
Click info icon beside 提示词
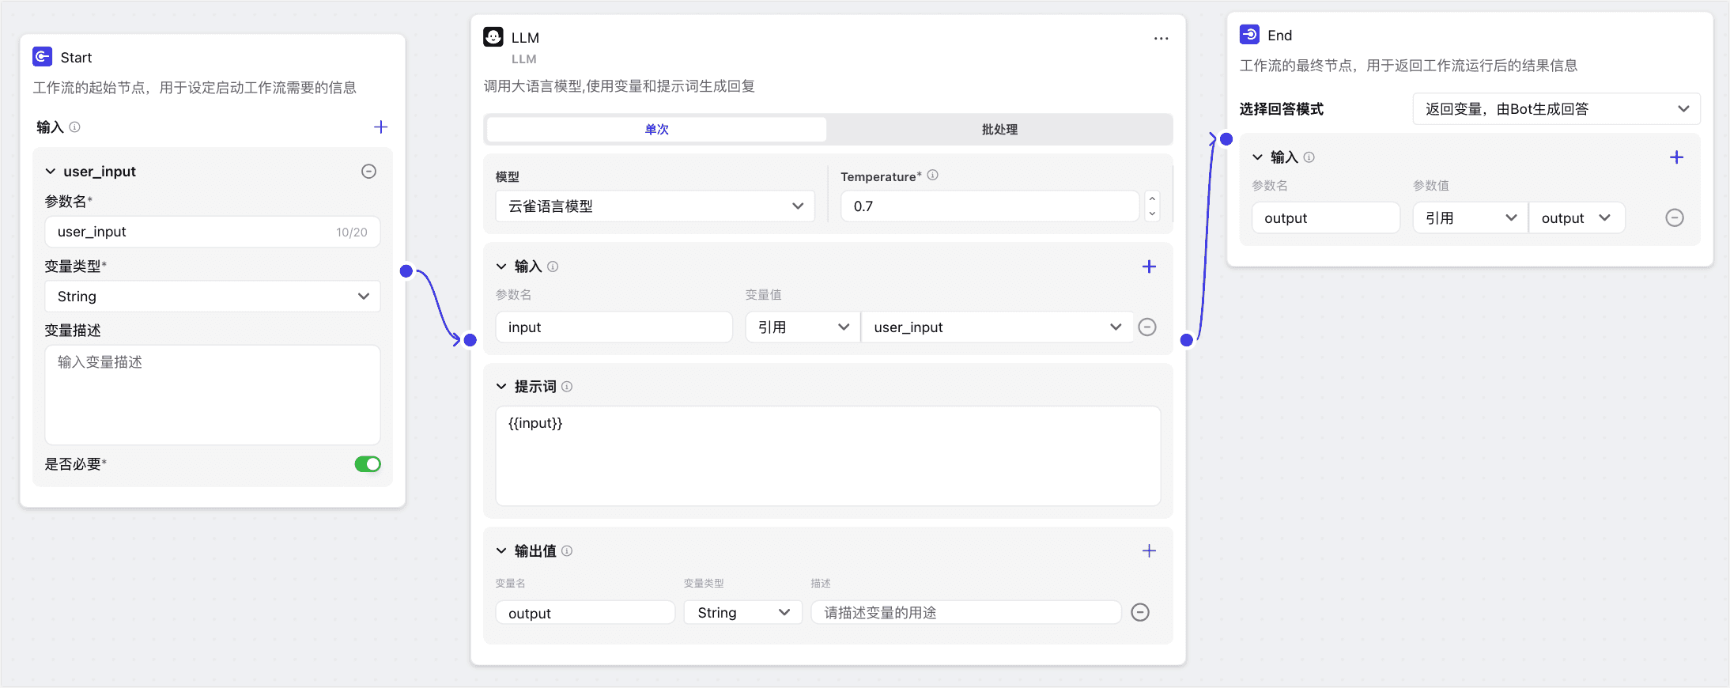click(x=567, y=387)
